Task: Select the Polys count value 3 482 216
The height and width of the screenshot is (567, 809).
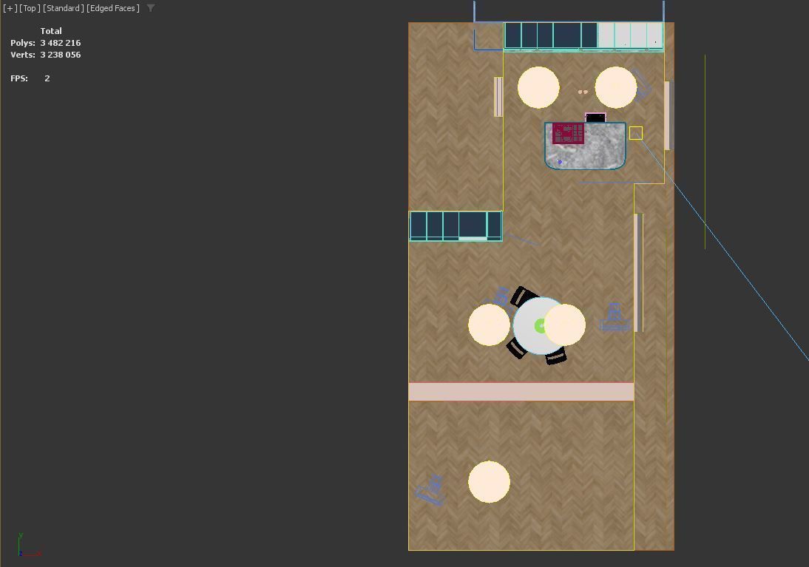Action: pyautogui.click(x=61, y=43)
